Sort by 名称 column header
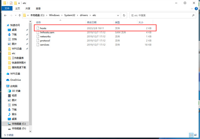This screenshot has width=200, height=139. (38, 22)
